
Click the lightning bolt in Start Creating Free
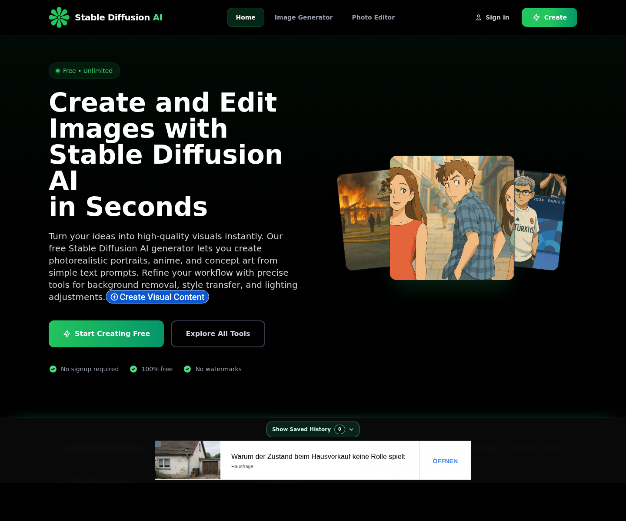point(67,334)
